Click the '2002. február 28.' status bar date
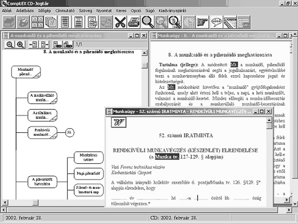Screen dimensions: 298x224 click(x=23, y=218)
